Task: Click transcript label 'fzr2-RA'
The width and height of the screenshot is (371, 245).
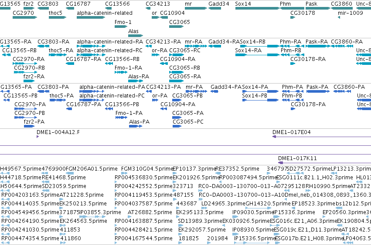Action: point(34,77)
